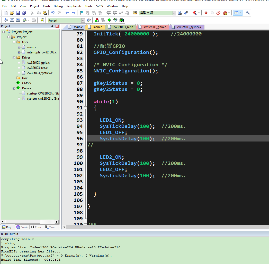
Task: Open Options for Target magic wand
Action: tap(89, 20)
